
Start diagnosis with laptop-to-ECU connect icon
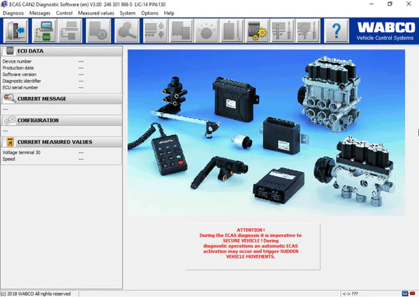(44, 31)
